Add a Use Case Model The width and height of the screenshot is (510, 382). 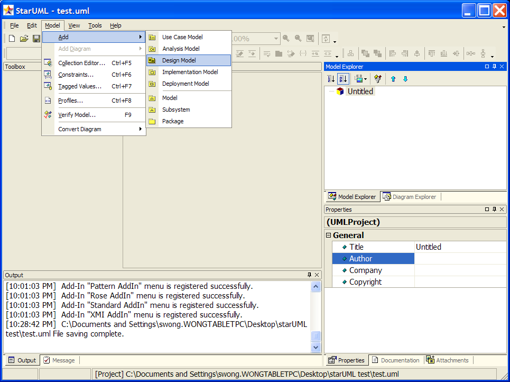coord(189,37)
